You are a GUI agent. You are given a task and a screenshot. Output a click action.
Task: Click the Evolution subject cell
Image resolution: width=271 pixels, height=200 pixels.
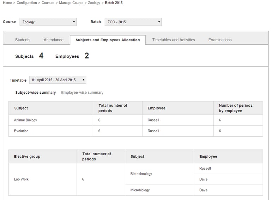[x=21, y=131]
